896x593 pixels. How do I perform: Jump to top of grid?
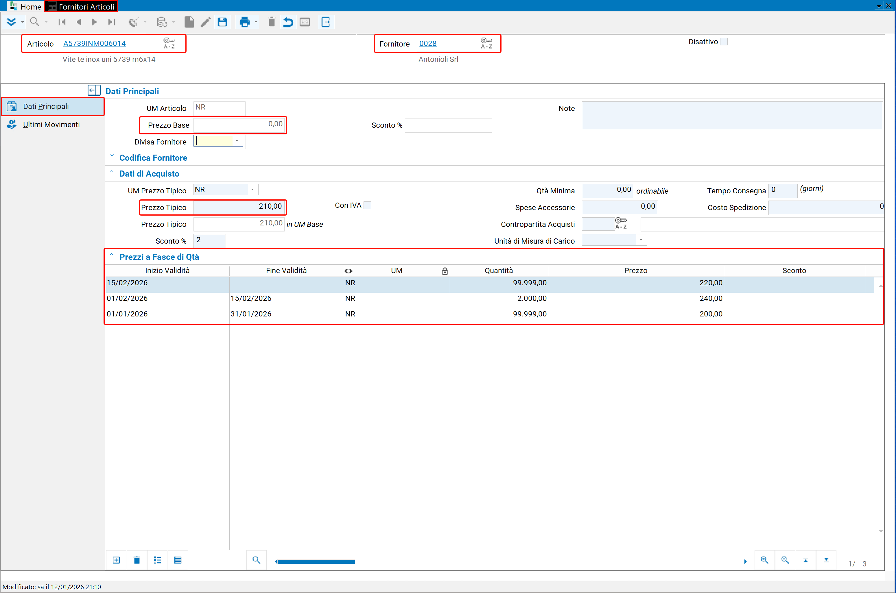[x=805, y=560]
